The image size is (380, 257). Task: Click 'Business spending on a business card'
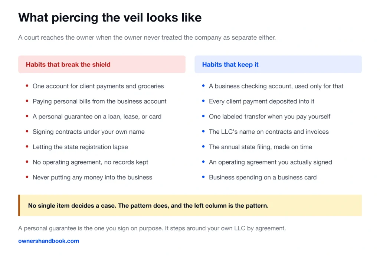263,178
